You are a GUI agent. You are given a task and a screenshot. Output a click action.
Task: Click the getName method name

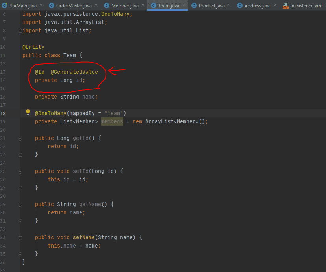90,204
